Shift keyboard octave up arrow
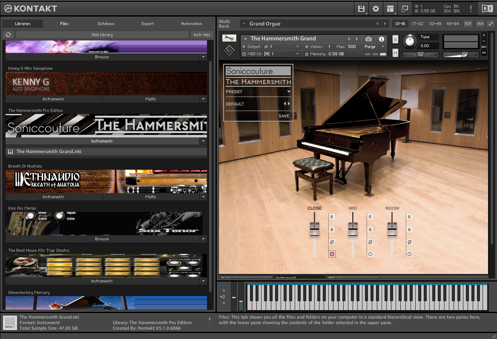Screen dimensions: 497x339 [224, 290]
